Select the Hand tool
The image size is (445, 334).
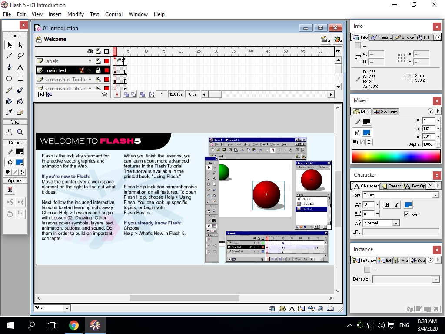10,132
